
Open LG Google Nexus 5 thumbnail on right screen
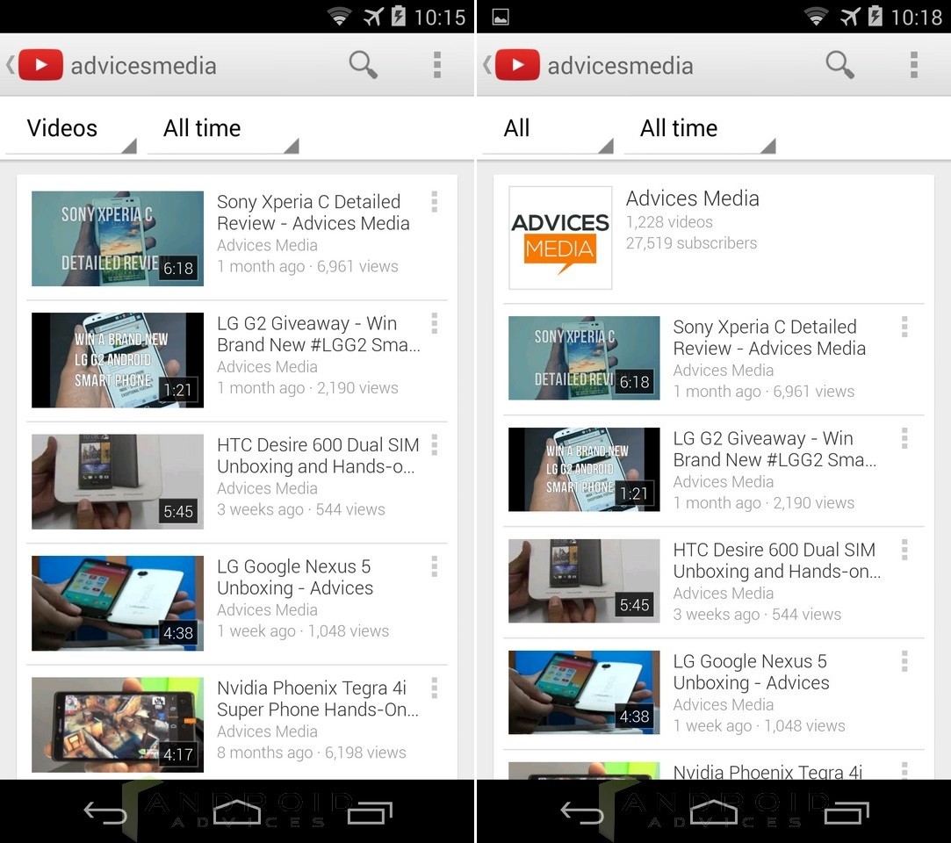pyautogui.click(x=584, y=693)
